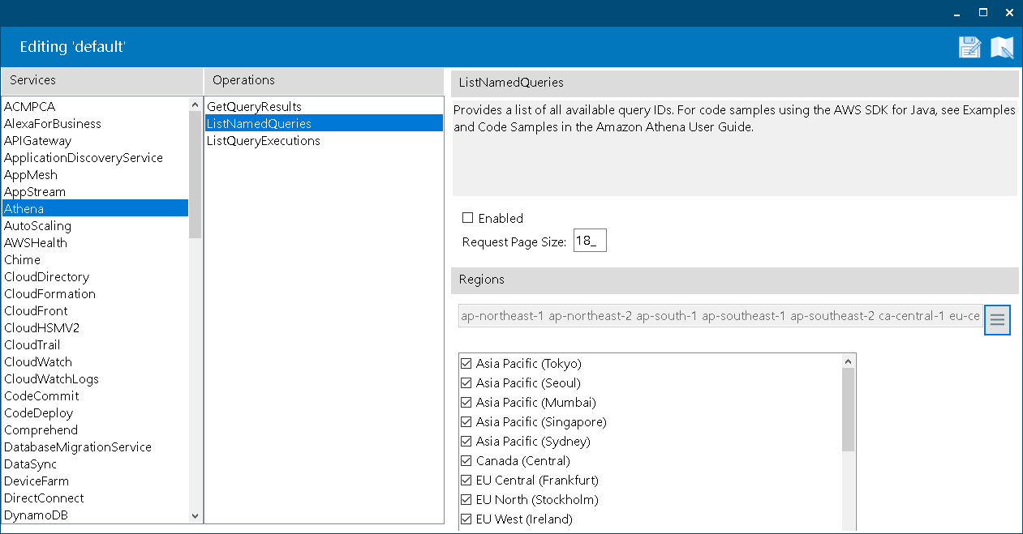1023x534 pixels.
Task: Select the AlexaForBusiness service
Action: point(95,124)
